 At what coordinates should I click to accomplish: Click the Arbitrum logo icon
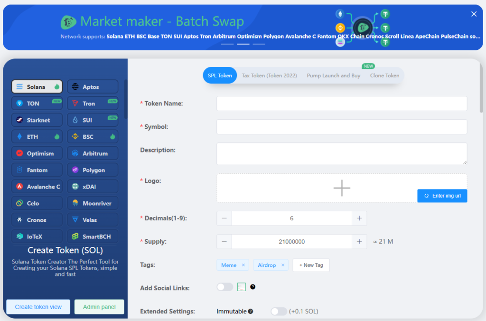coord(75,153)
